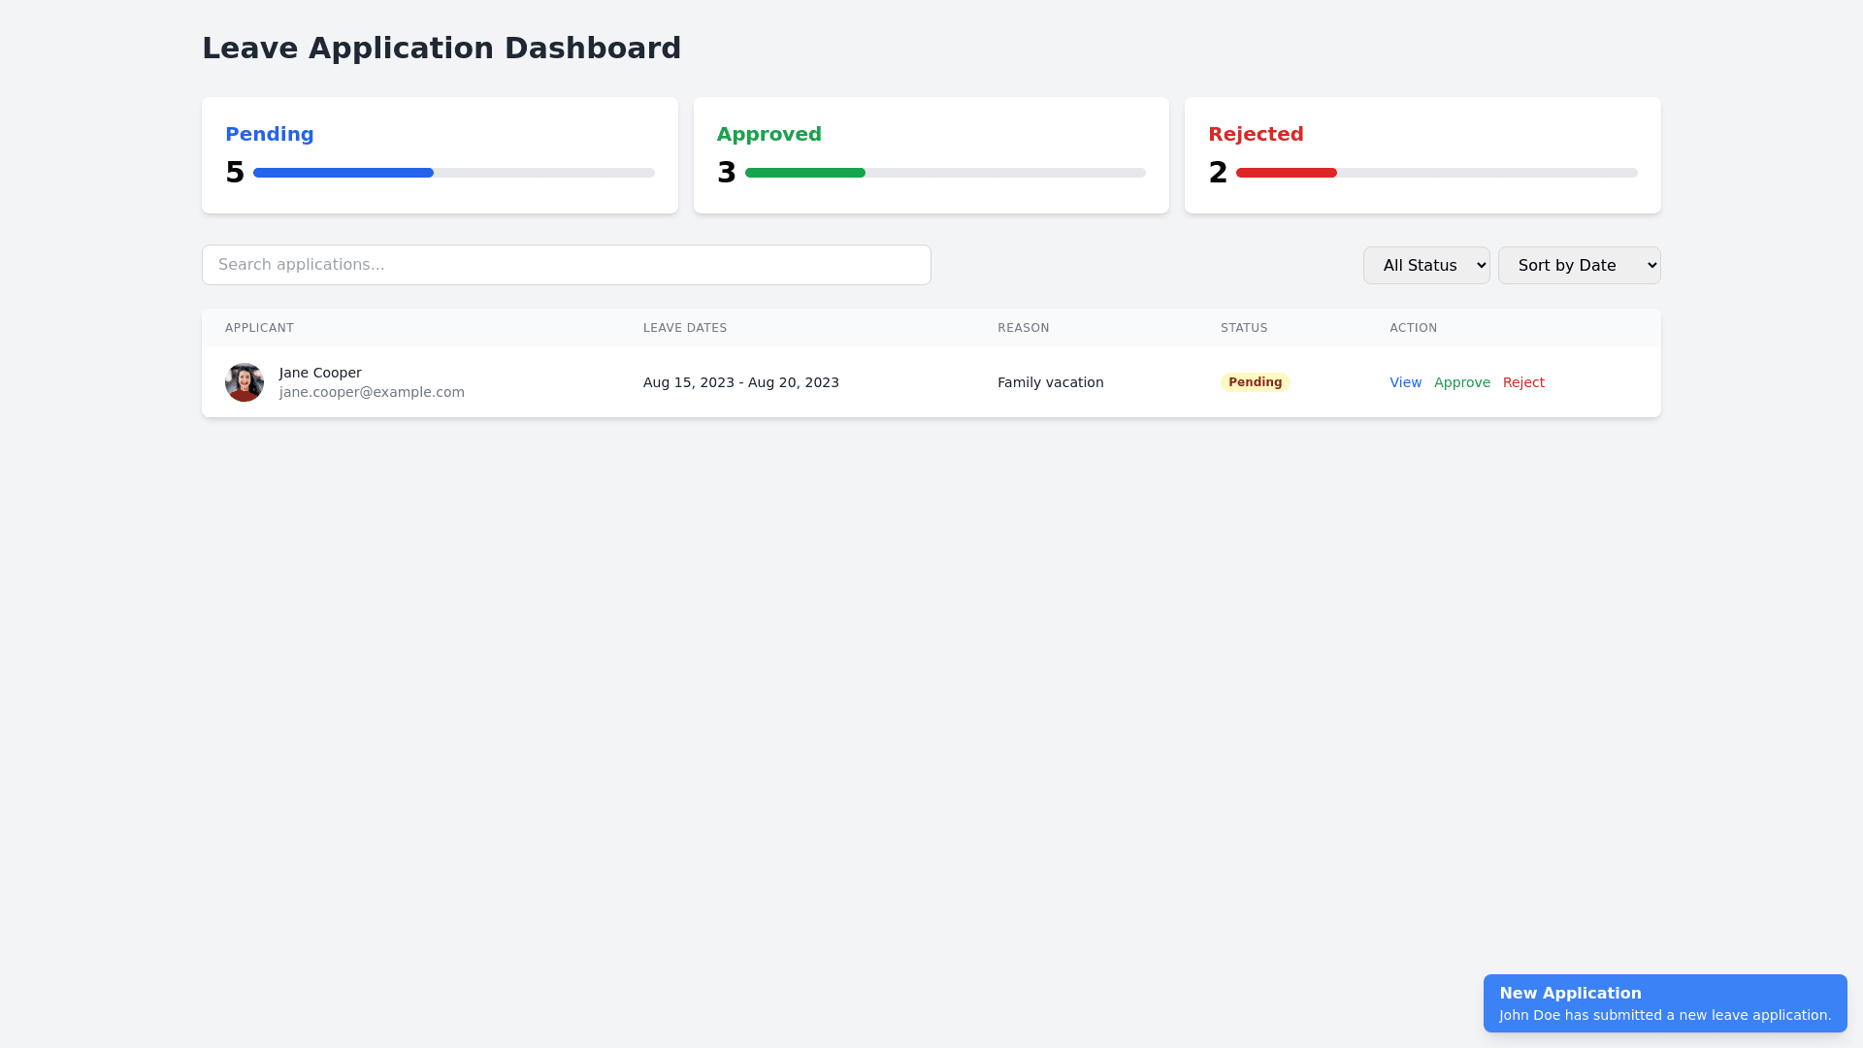Select the Approved summary card title
Viewport: 1863px width, 1048px height.
(x=768, y=134)
